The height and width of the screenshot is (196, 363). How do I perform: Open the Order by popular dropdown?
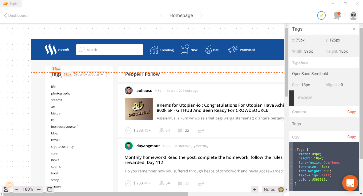89,74
